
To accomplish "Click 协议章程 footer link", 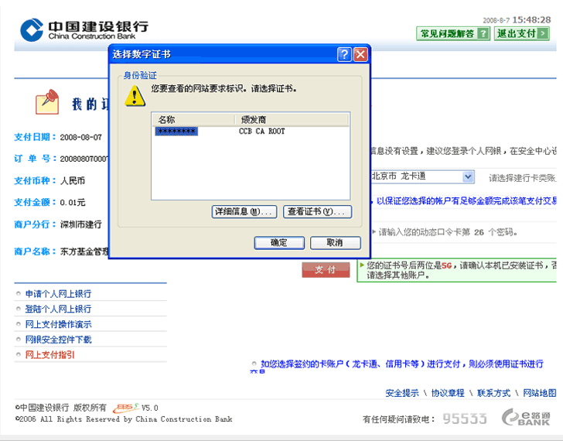I will [x=448, y=393].
